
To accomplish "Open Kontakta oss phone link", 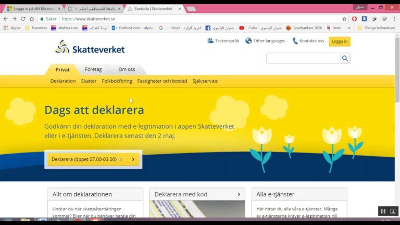I will click(308, 41).
